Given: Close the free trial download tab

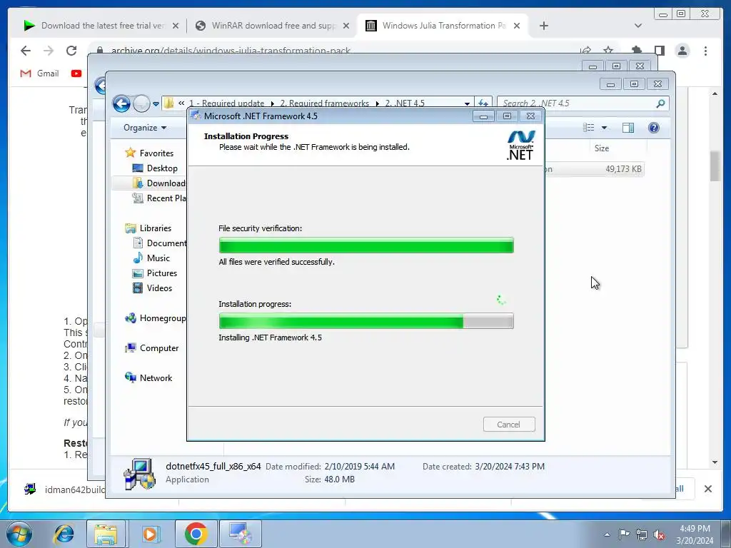Looking at the screenshot, I should (176, 26).
